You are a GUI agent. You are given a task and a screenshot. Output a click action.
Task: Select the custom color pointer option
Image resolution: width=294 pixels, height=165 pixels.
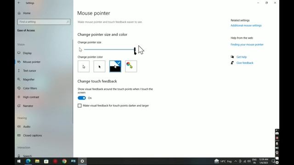click(x=131, y=66)
